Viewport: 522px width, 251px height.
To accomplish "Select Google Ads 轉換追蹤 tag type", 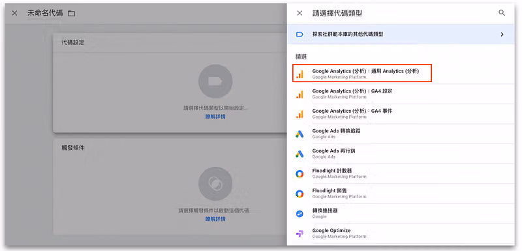I will click(x=401, y=134).
